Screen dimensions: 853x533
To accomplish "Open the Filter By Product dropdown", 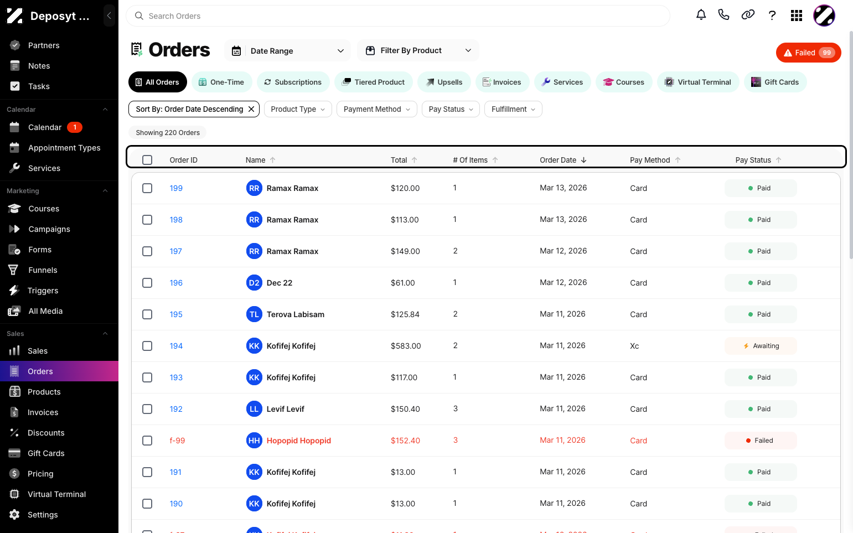I will click(418, 51).
